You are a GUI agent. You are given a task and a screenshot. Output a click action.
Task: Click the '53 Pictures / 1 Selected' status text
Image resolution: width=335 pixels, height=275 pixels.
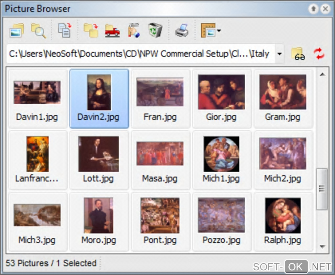click(51, 263)
